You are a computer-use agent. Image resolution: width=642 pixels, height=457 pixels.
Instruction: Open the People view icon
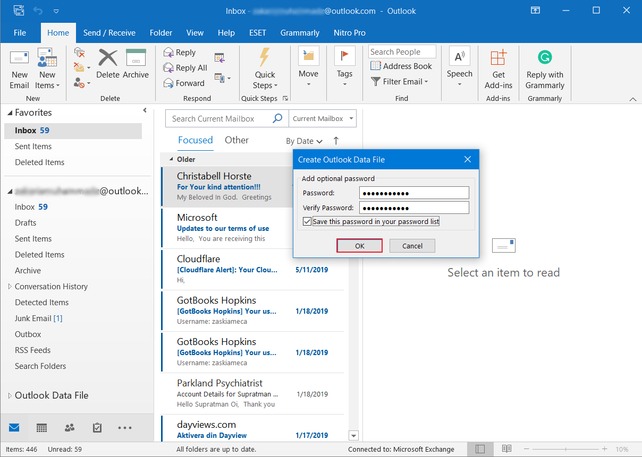[69, 427]
